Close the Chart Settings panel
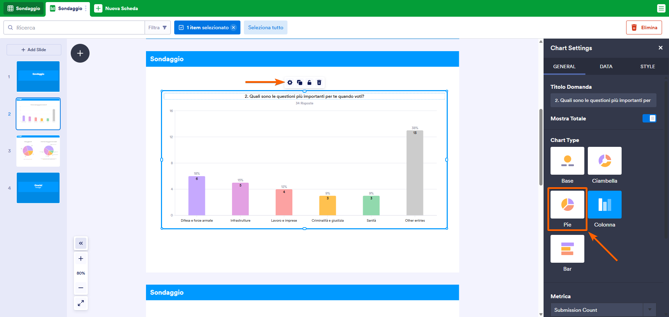This screenshot has width=669, height=317. pos(661,48)
